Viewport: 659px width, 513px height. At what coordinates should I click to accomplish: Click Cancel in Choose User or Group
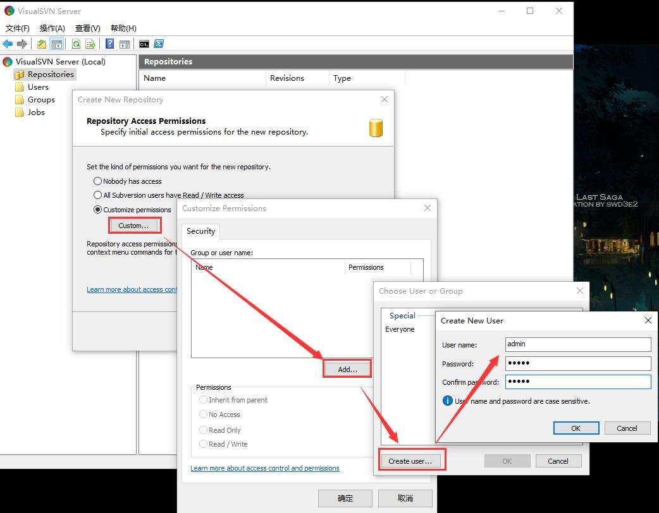pos(558,461)
